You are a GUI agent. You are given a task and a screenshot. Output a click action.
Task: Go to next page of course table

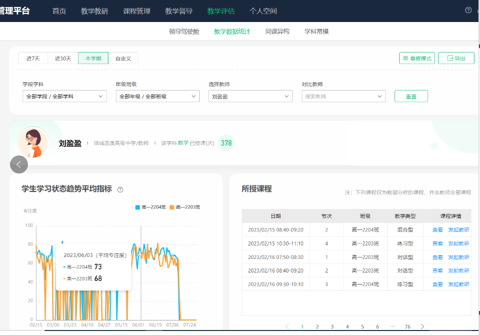[x=423, y=326]
